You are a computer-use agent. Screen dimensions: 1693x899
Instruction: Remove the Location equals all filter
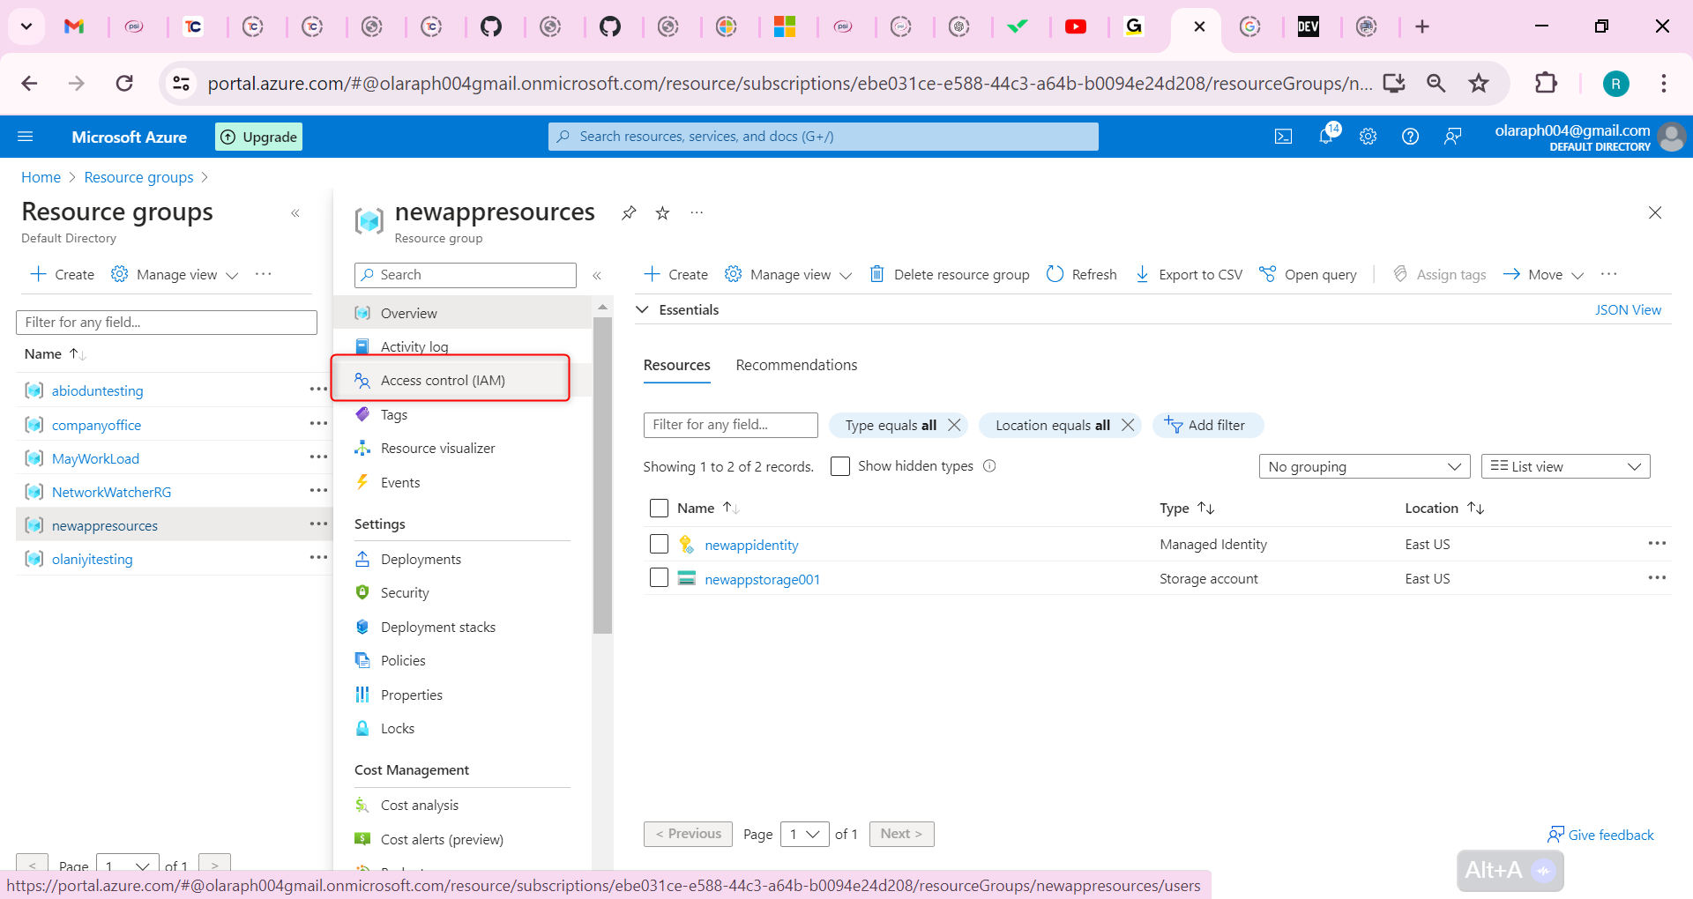coord(1128,425)
